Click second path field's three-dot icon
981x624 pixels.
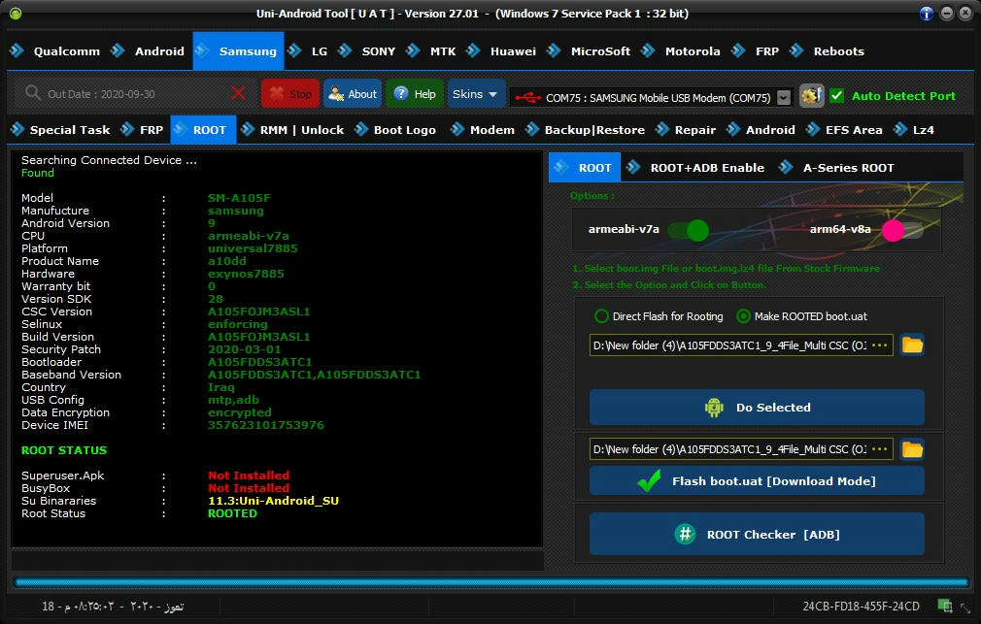coord(880,449)
